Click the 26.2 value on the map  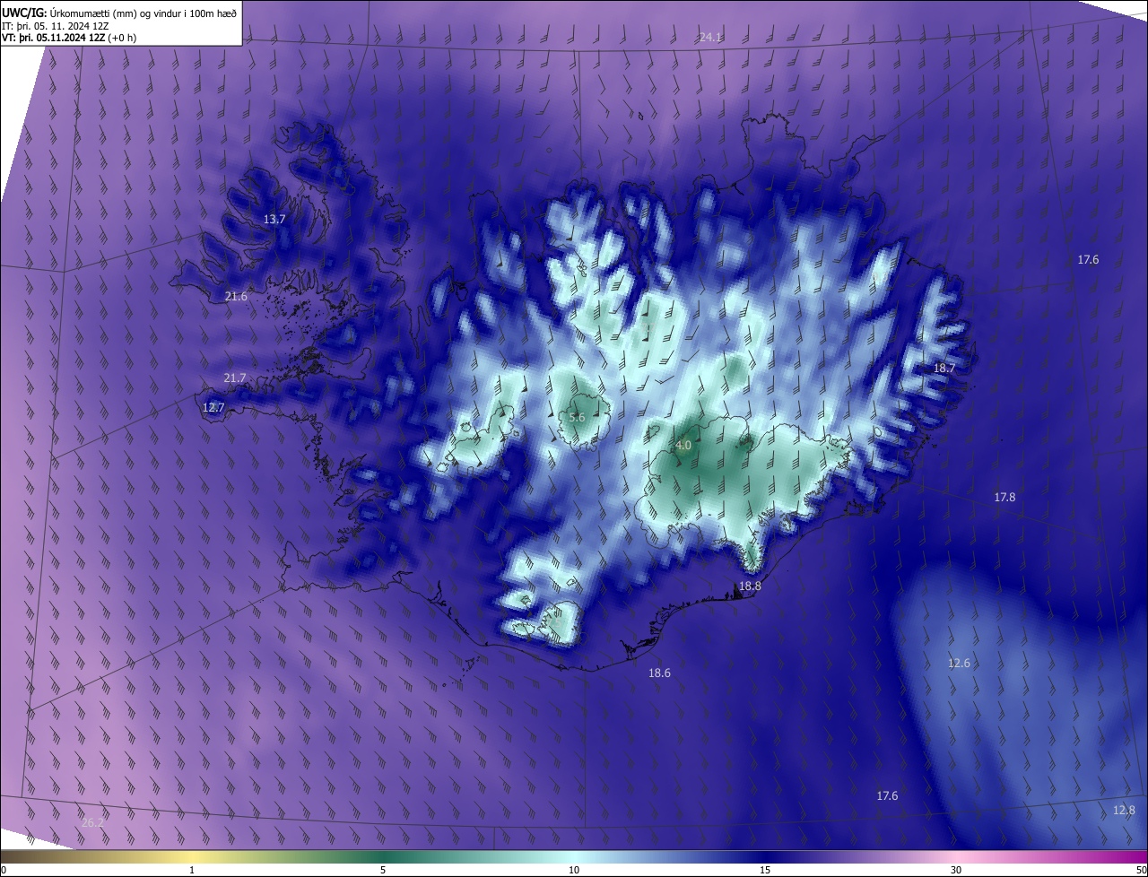tap(92, 823)
